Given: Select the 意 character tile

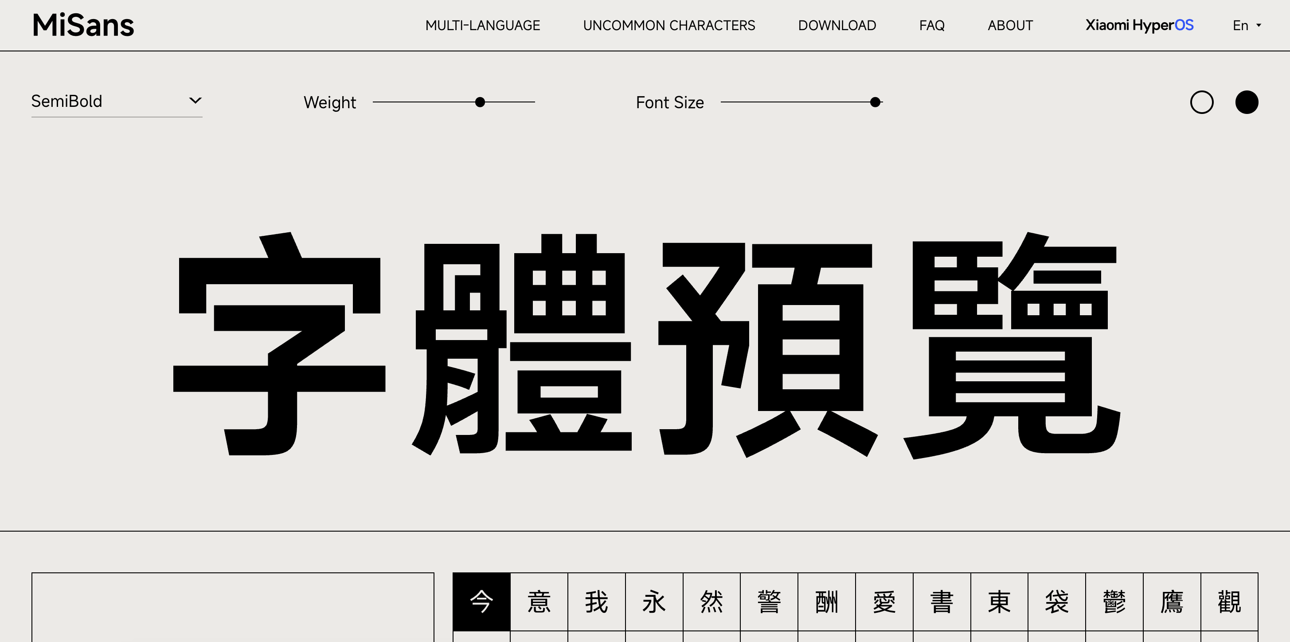Looking at the screenshot, I should pyautogui.click(x=539, y=602).
